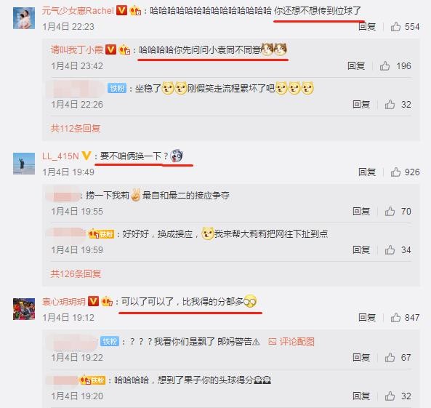Image resolution: width=431 pixels, height=408 pixels.
Task: Like 袁心玥玥玥's comment with 847 likes
Action: pos(395,318)
